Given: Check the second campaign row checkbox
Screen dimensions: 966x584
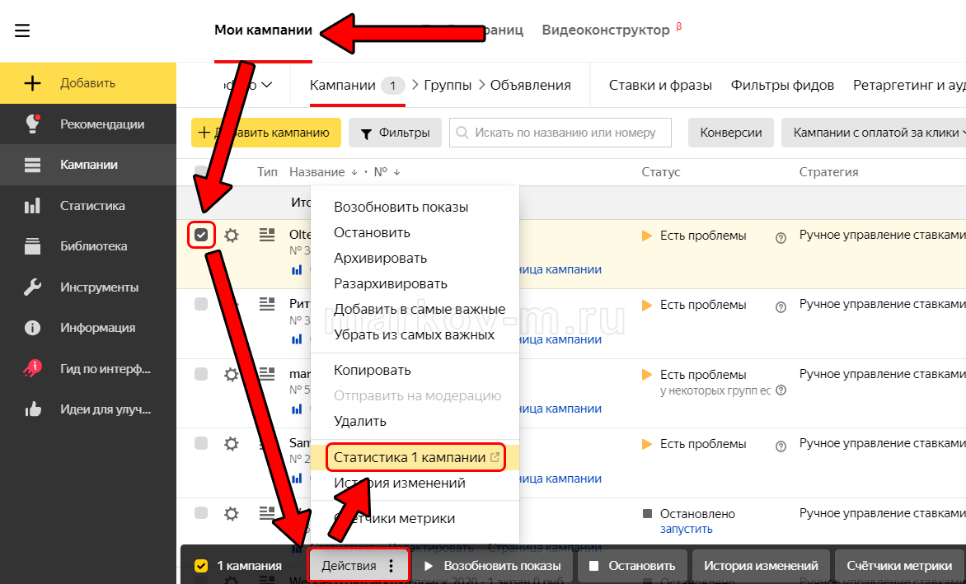Looking at the screenshot, I should point(201,305).
